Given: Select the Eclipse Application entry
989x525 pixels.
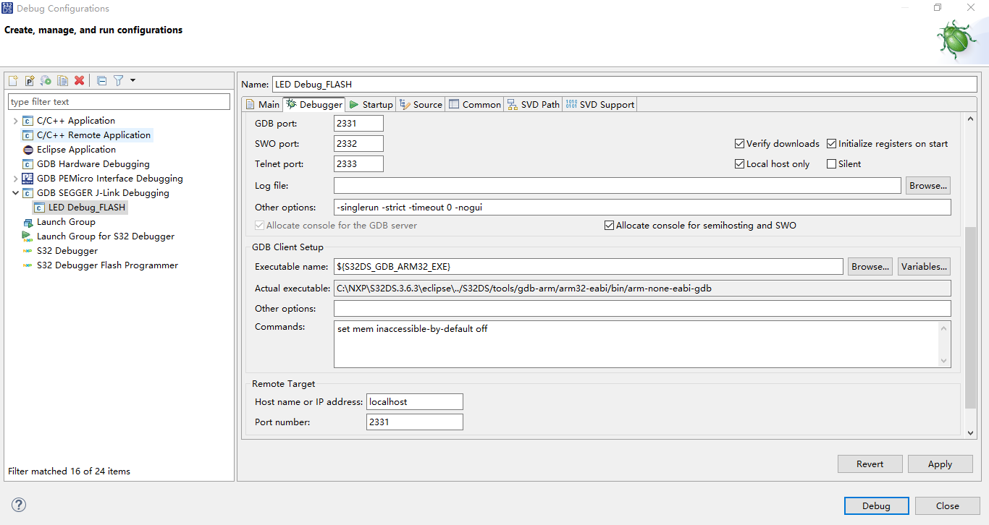Looking at the screenshot, I should point(76,150).
